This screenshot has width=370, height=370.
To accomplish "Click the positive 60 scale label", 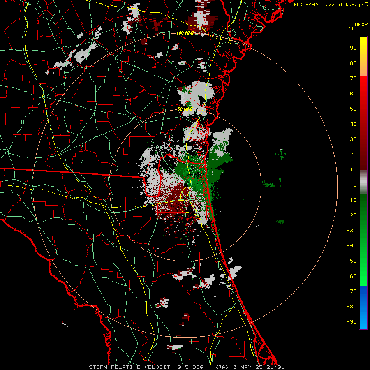I will (x=353, y=94).
